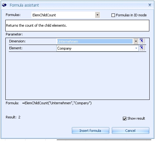Uncheck the Show result checkbox

pyautogui.click(x=124, y=118)
